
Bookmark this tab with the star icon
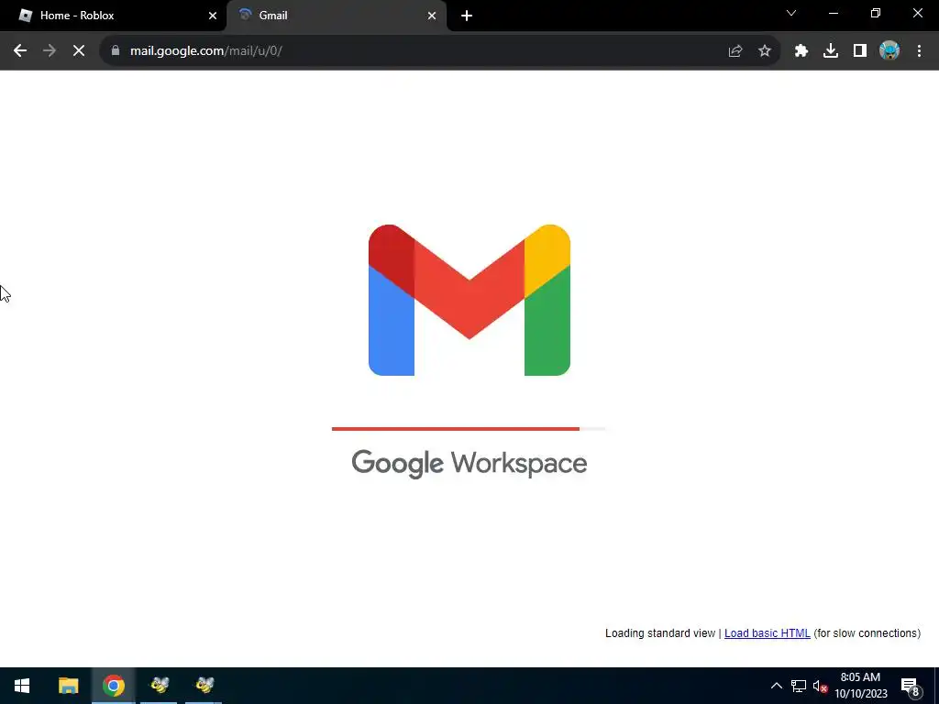[x=765, y=51]
